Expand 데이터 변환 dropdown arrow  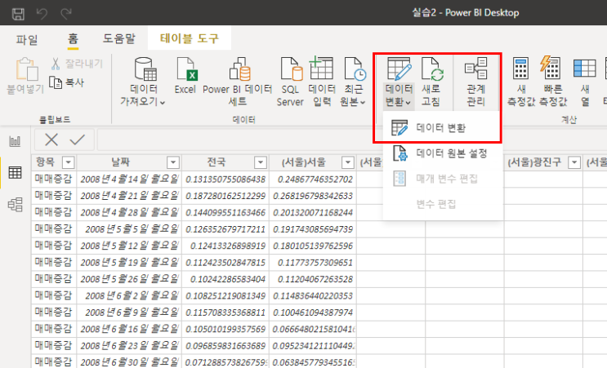tap(408, 103)
